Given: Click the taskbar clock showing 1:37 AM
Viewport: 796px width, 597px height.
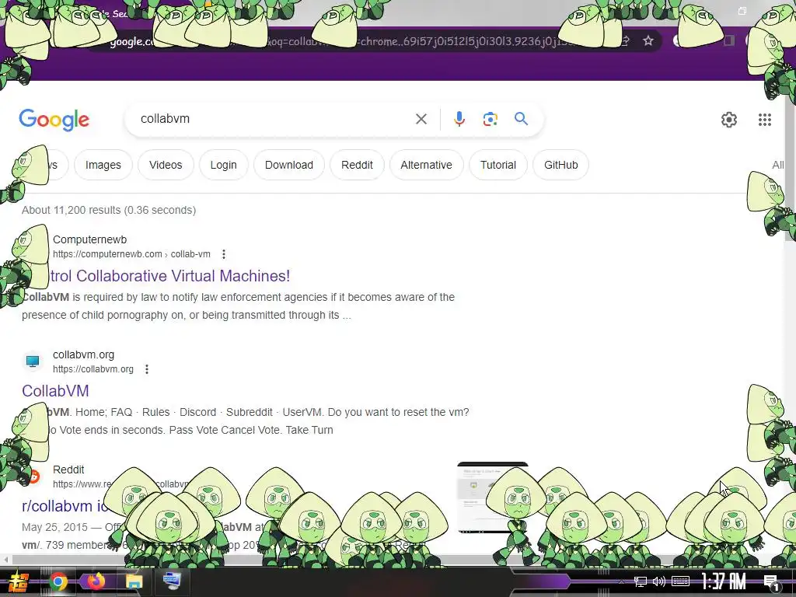Looking at the screenshot, I should 724,581.
